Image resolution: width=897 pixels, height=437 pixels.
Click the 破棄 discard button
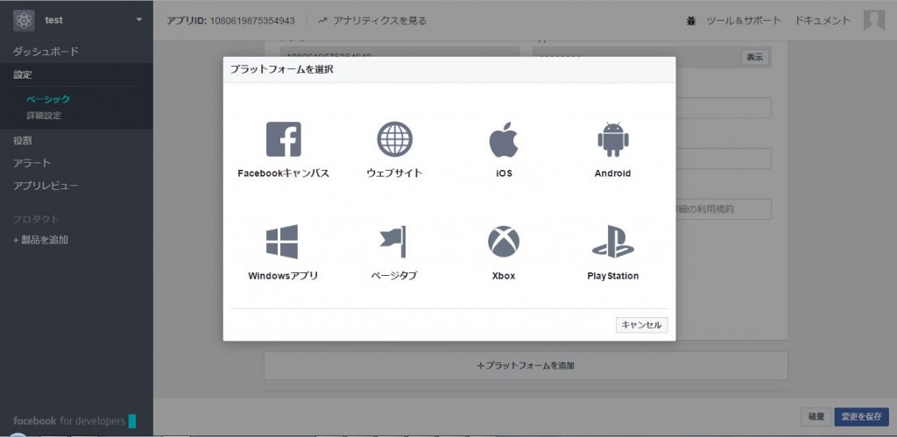point(816,417)
